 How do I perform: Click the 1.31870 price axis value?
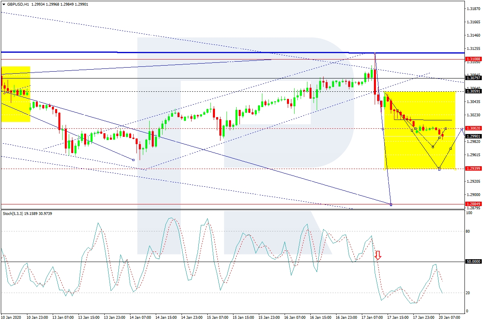pos(473,9)
